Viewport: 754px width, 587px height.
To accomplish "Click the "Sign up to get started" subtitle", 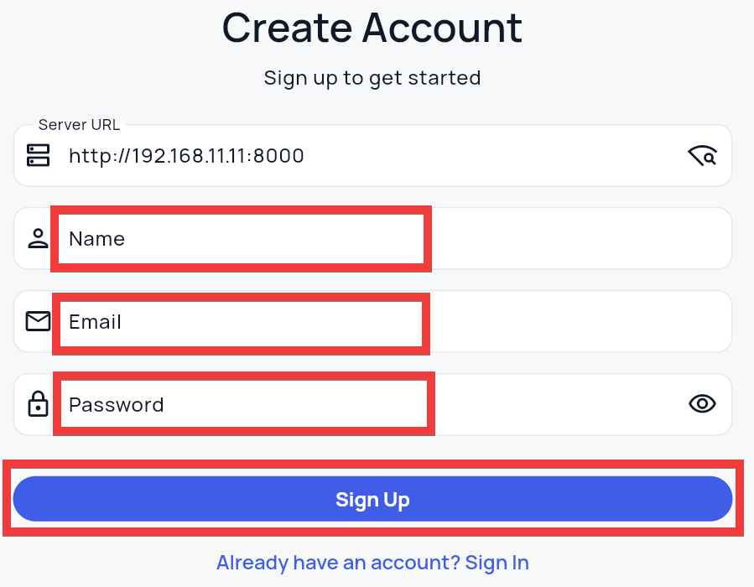I will click(x=372, y=78).
